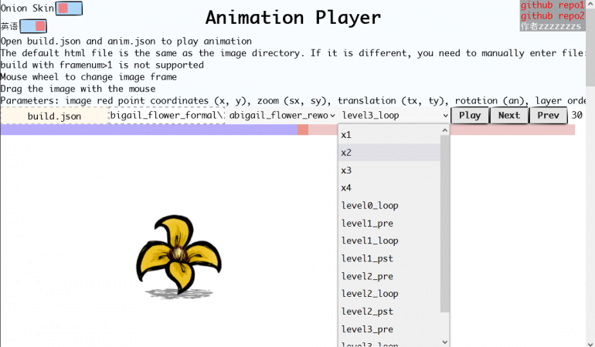Choose level2_pre animation option
This screenshot has width=595, height=347.
pos(389,276)
